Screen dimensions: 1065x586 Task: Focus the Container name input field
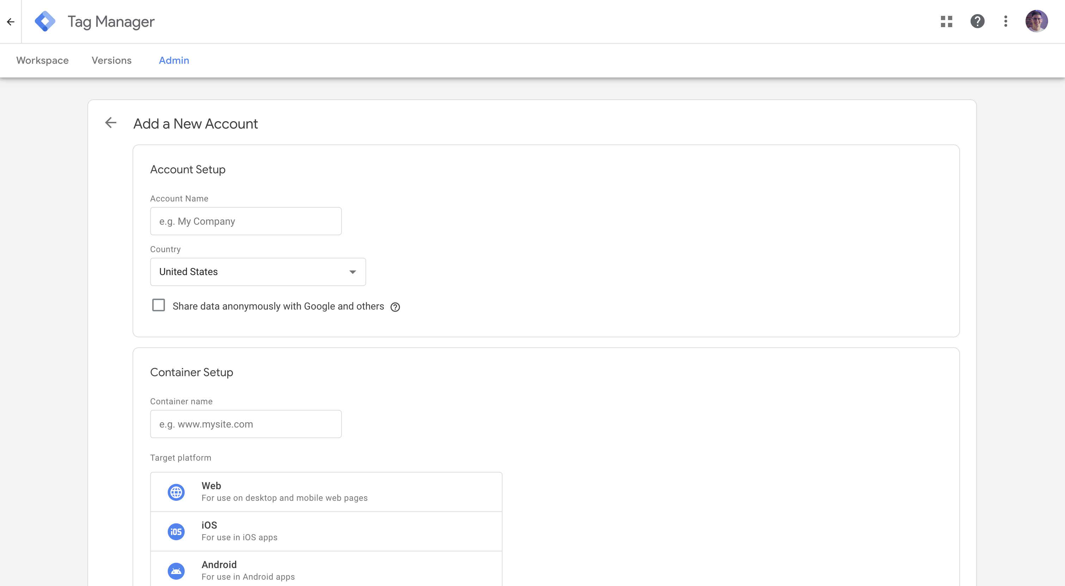(246, 424)
